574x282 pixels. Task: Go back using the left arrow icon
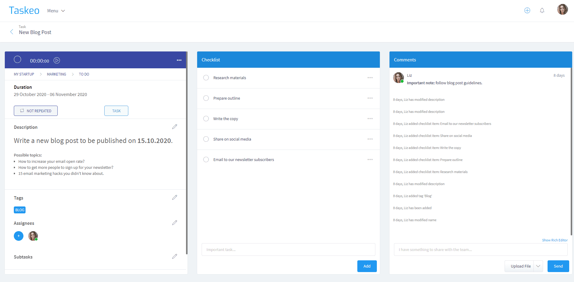[x=12, y=32]
